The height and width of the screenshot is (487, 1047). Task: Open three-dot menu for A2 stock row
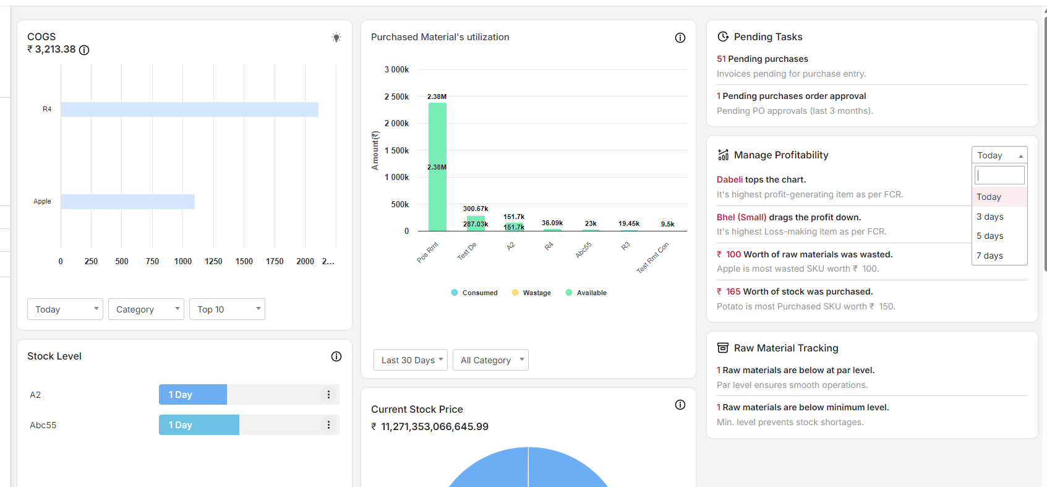[x=328, y=395]
